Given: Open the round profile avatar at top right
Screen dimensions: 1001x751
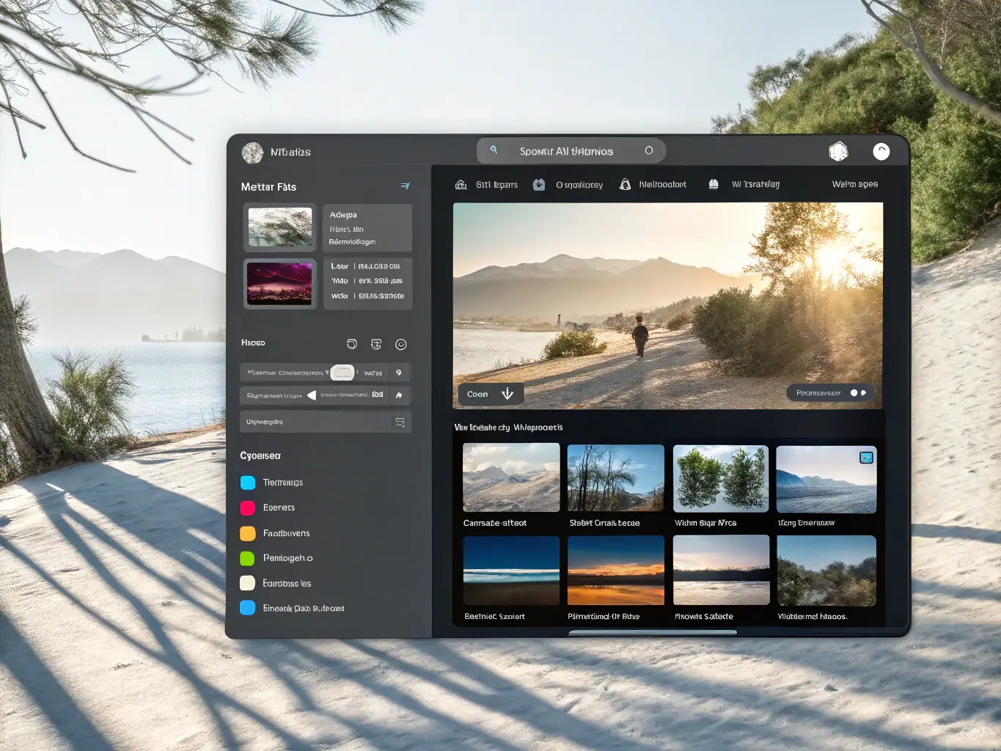Looking at the screenshot, I should (881, 152).
